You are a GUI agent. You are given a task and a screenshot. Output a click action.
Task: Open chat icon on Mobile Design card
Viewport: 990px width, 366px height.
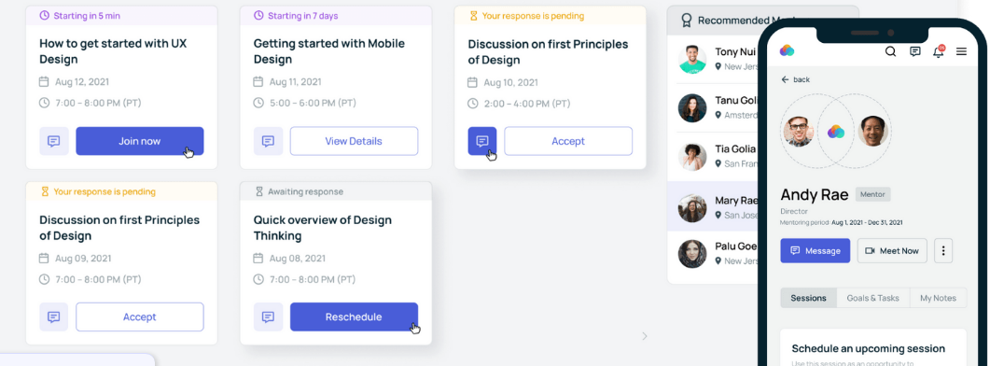(269, 141)
